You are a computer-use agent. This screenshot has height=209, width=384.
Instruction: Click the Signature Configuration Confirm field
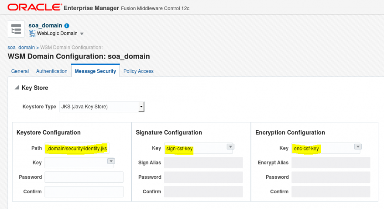point(203,192)
